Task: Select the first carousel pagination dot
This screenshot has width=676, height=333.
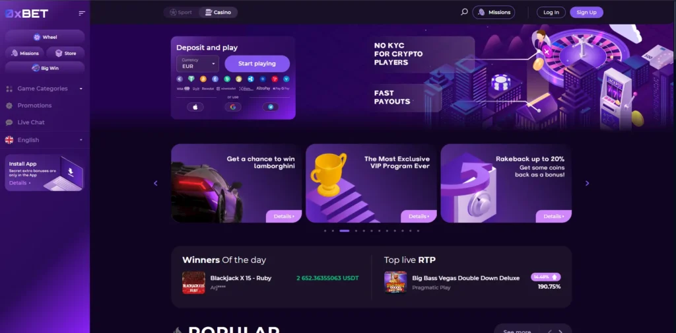Action: click(x=325, y=231)
